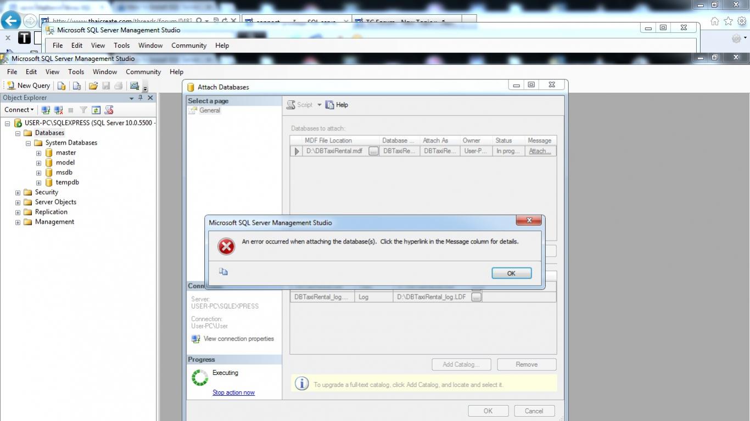Expand the tempdb database node

(38, 183)
